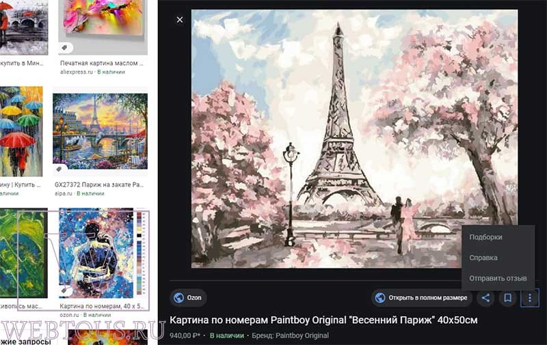This screenshot has height=345, width=547.
Task: Save image with the bookmark icon
Action: [507, 298]
